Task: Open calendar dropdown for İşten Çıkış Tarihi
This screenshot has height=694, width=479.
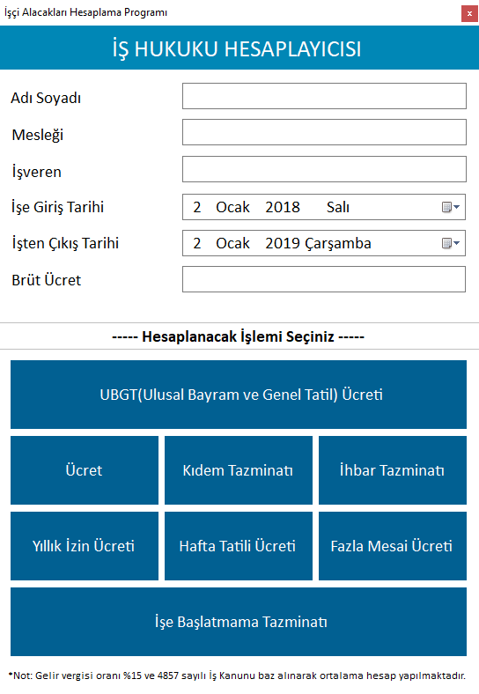Action: coord(451,243)
